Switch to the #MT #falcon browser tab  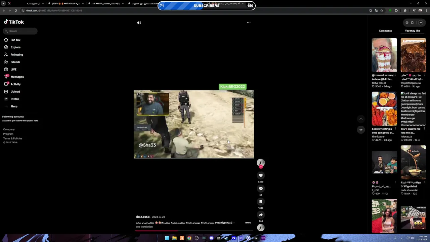pos(66,3)
